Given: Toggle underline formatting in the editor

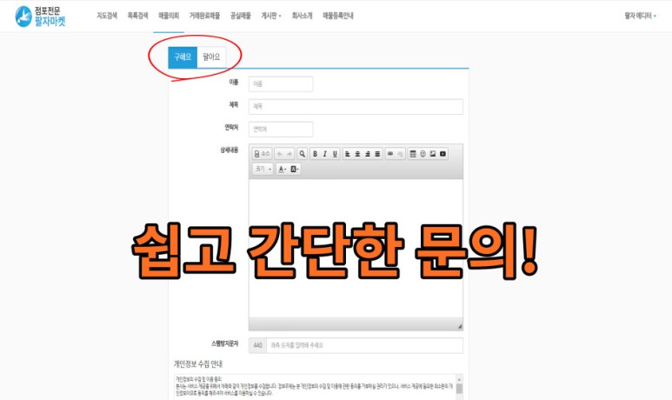Looking at the screenshot, I should 335,154.
